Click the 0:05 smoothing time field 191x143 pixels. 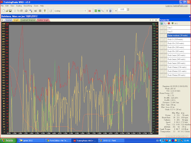tap(122, 9)
